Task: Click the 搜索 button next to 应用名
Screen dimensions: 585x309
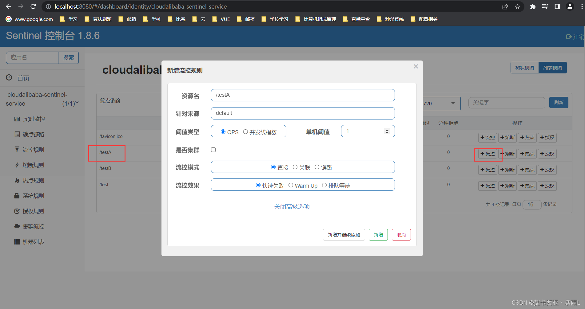Action: click(69, 58)
